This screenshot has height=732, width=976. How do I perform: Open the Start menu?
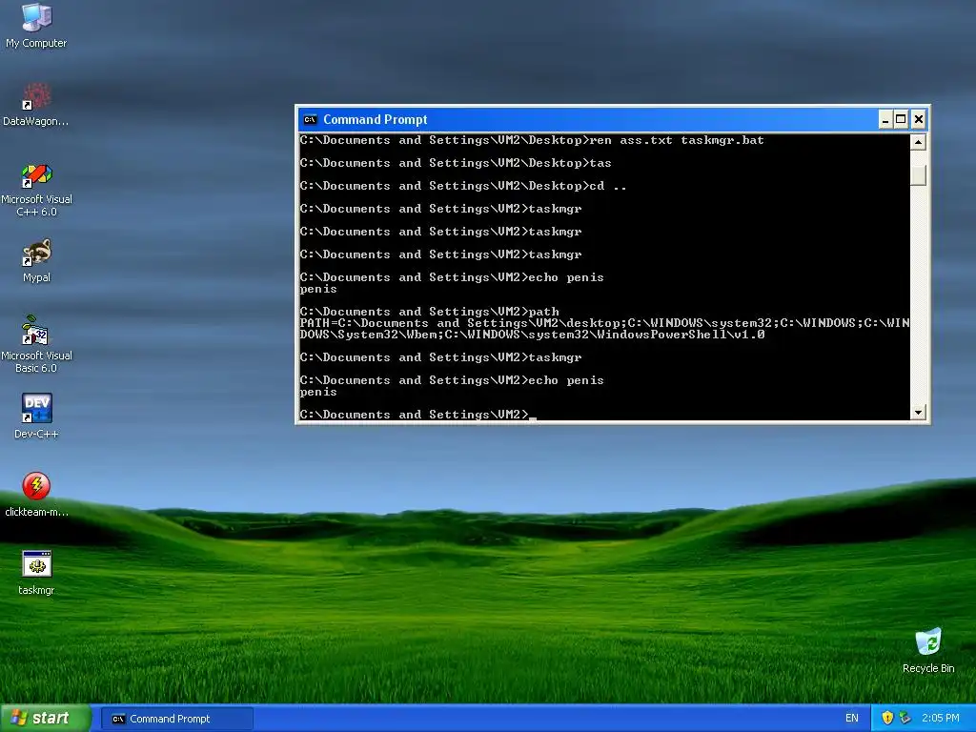coord(46,718)
